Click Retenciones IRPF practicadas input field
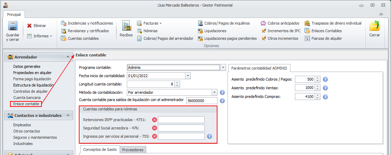 [181, 120]
